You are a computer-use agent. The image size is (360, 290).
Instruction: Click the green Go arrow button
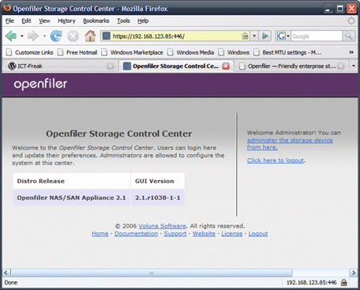[x=265, y=36]
